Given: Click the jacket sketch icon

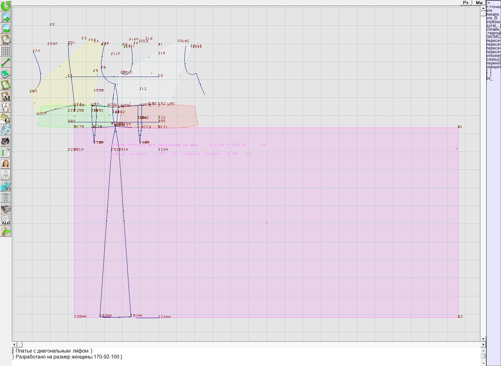Looking at the screenshot, I should pyautogui.click(x=6, y=175).
